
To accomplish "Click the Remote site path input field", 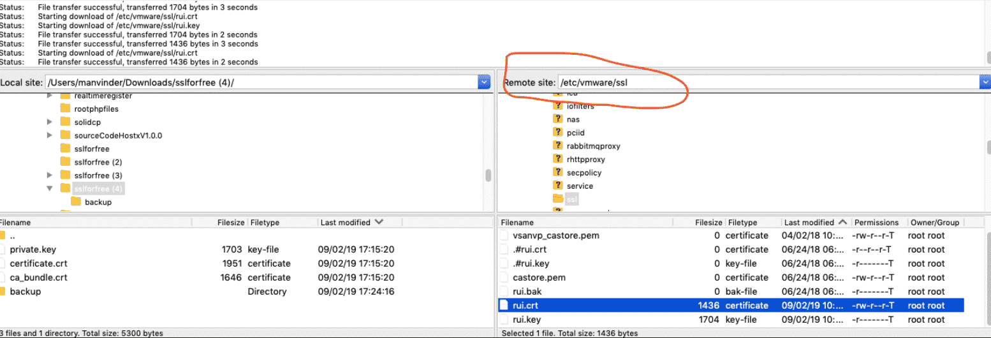I will [x=765, y=82].
